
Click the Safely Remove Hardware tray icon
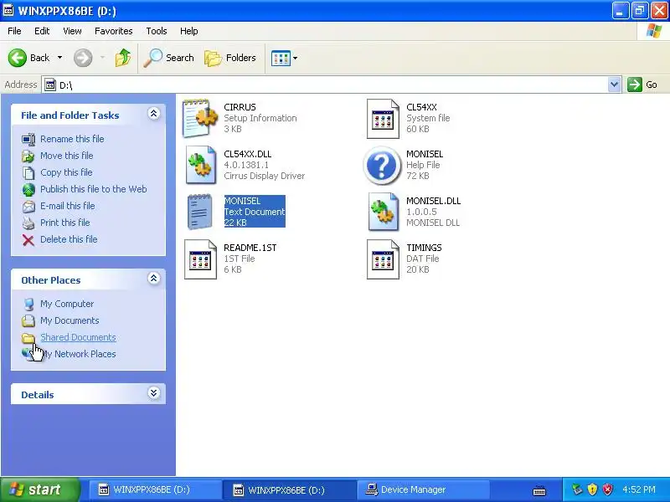(577, 489)
